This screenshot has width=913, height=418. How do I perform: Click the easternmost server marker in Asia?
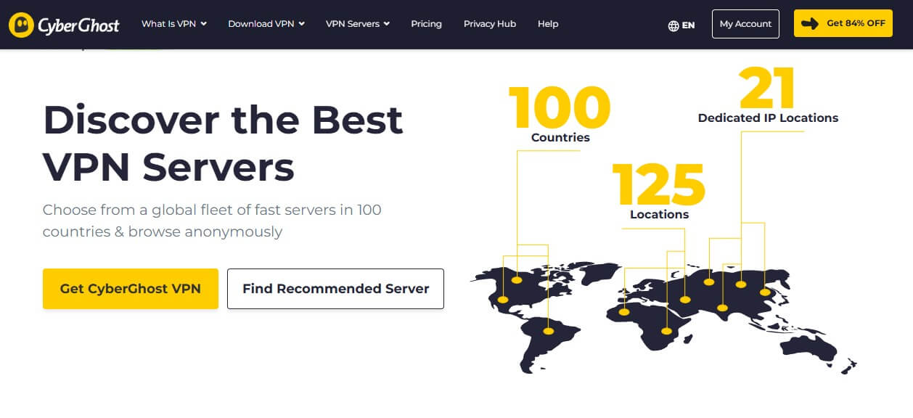[763, 293]
